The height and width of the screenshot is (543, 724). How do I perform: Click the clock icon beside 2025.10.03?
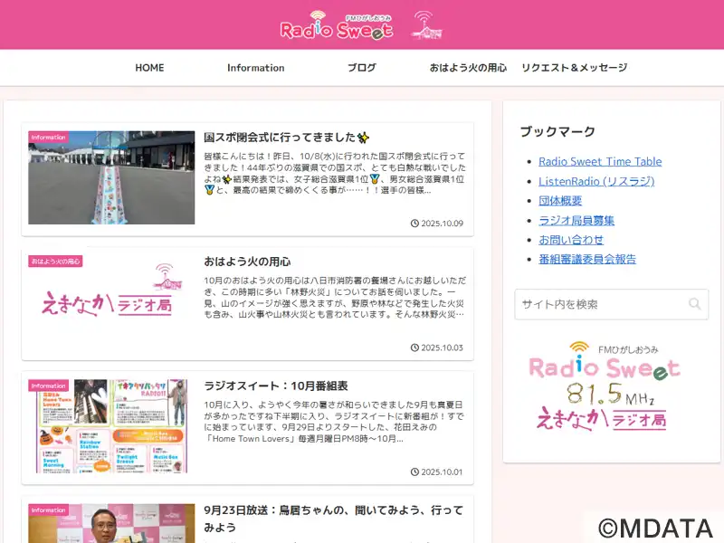point(414,348)
